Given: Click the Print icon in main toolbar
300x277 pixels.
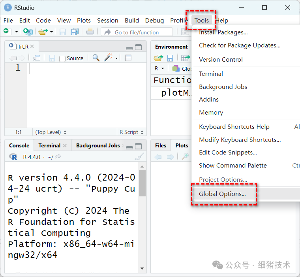Looking at the screenshot, I should click(x=90, y=31).
